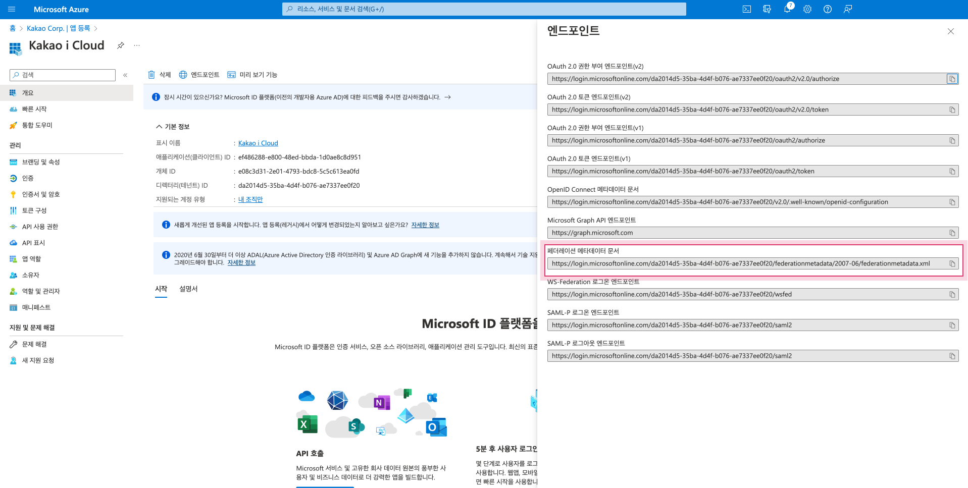Click the 내 조직만 link

coord(250,199)
